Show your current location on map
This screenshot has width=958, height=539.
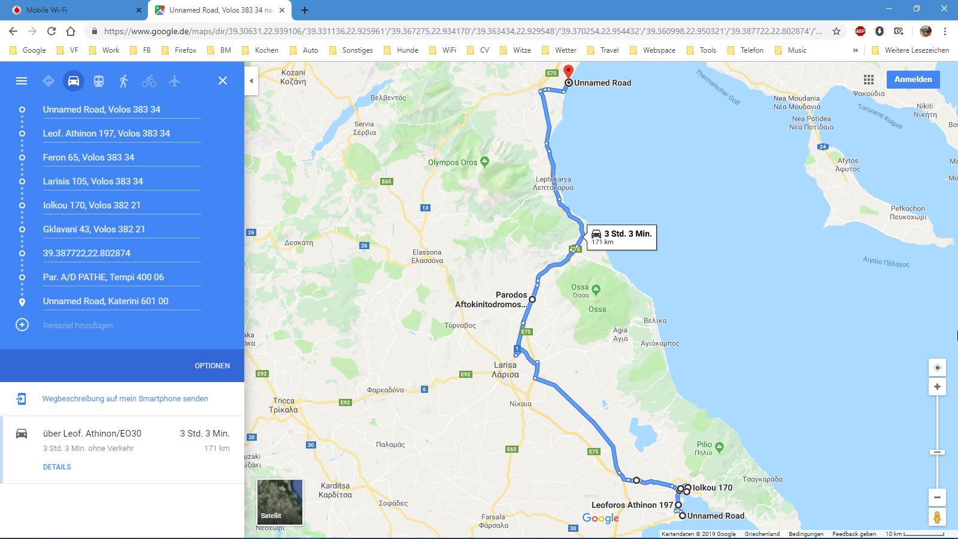click(x=938, y=368)
